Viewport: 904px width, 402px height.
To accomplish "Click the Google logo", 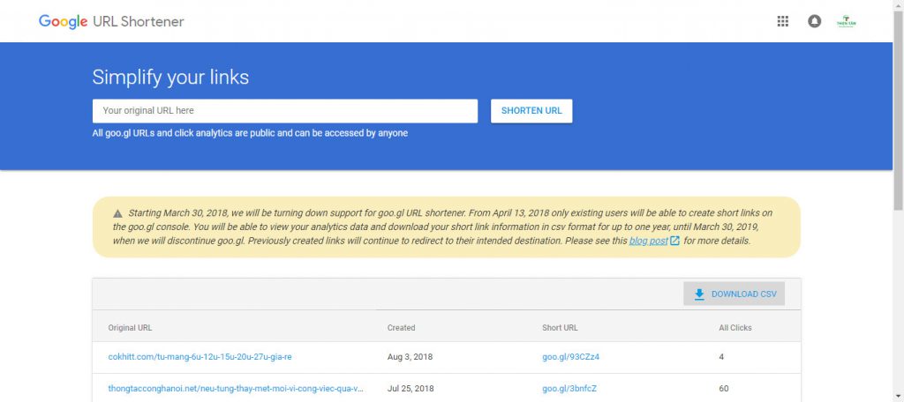I will (63, 22).
